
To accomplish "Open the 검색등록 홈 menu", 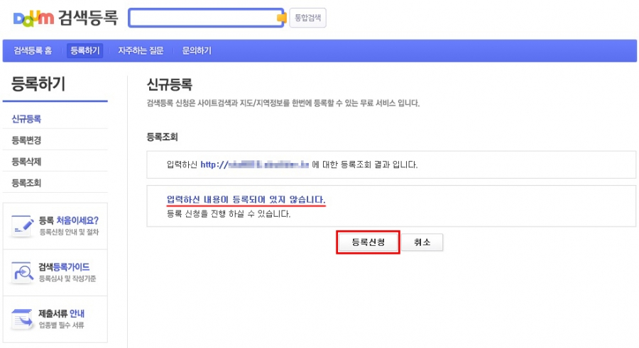I will [33, 50].
